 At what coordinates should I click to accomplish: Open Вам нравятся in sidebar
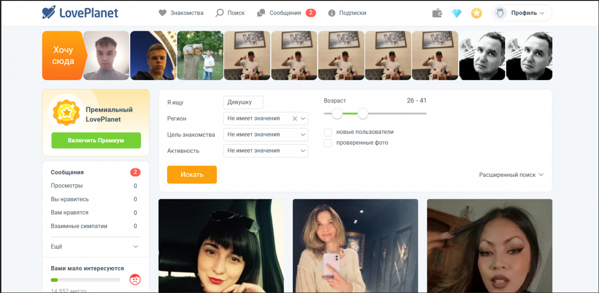[x=70, y=213]
